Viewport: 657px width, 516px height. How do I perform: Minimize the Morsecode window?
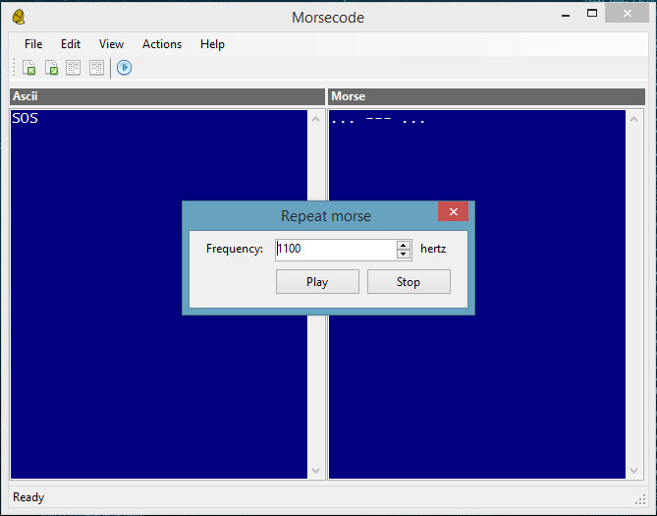pos(566,16)
